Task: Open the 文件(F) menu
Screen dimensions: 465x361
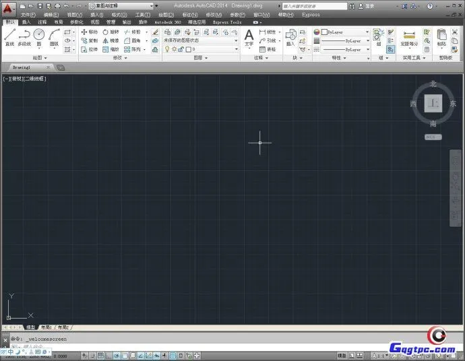Action: [x=28, y=14]
